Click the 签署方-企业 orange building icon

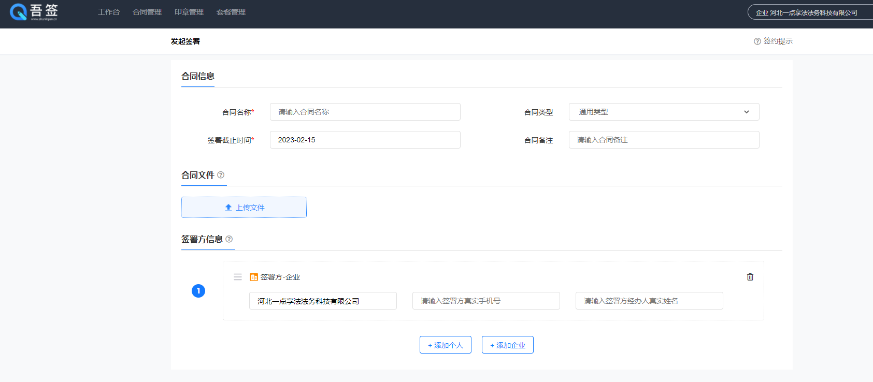(254, 277)
